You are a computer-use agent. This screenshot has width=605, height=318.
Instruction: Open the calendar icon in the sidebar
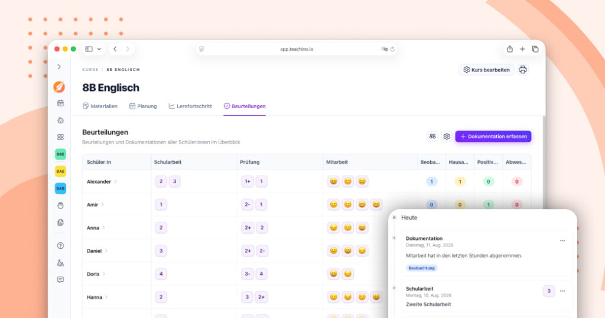click(61, 103)
